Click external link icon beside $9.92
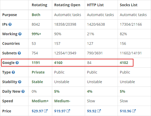The image size is (151, 116). [99, 111]
